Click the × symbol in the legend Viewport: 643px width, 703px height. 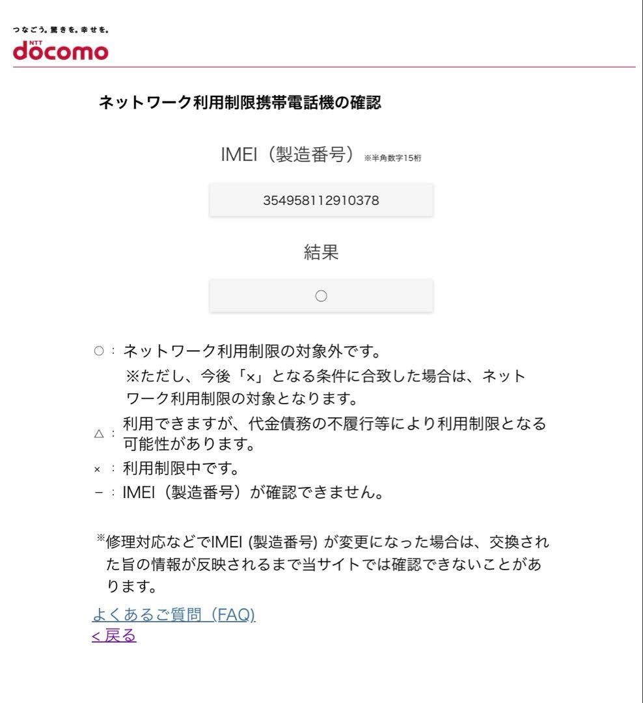[x=98, y=469]
